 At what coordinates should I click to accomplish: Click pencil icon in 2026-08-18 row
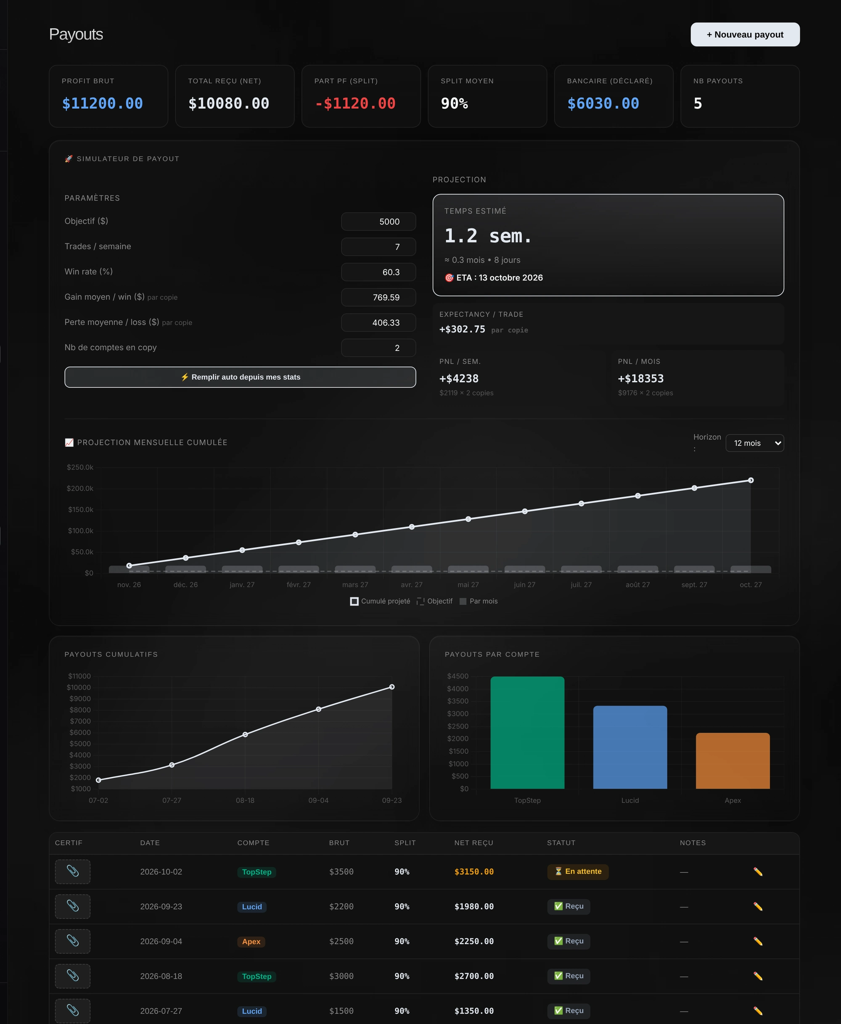click(x=758, y=976)
